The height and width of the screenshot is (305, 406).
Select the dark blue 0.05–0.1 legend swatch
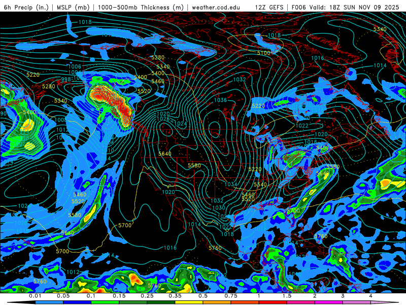click(x=77, y=302)
